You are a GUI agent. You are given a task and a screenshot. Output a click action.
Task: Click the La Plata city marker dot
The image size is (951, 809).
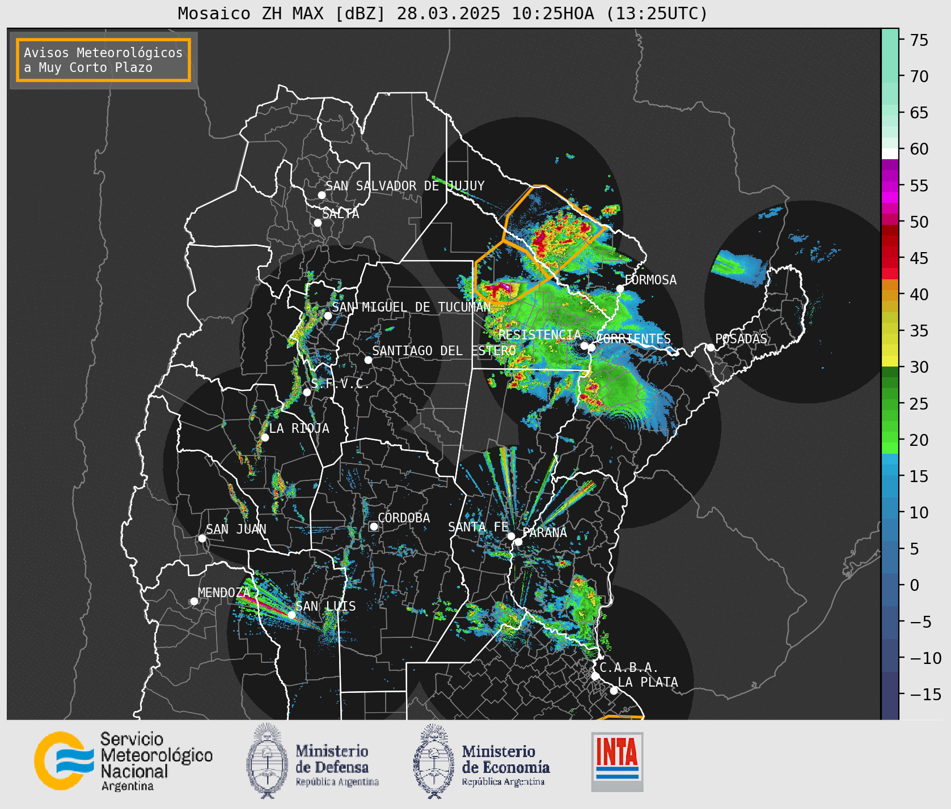point(614,690)
